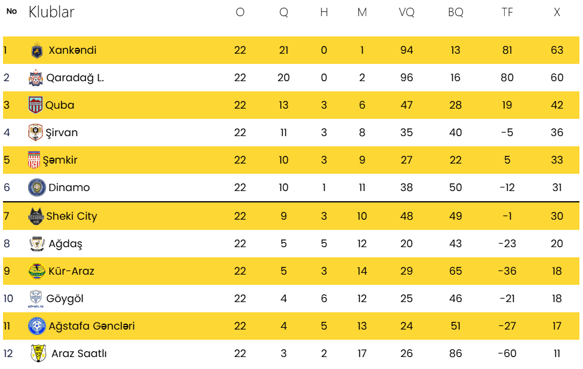Select the Araz Saatlı team name

[79, 353]
